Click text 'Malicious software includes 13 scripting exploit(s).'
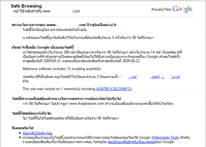 click(62, 69)
